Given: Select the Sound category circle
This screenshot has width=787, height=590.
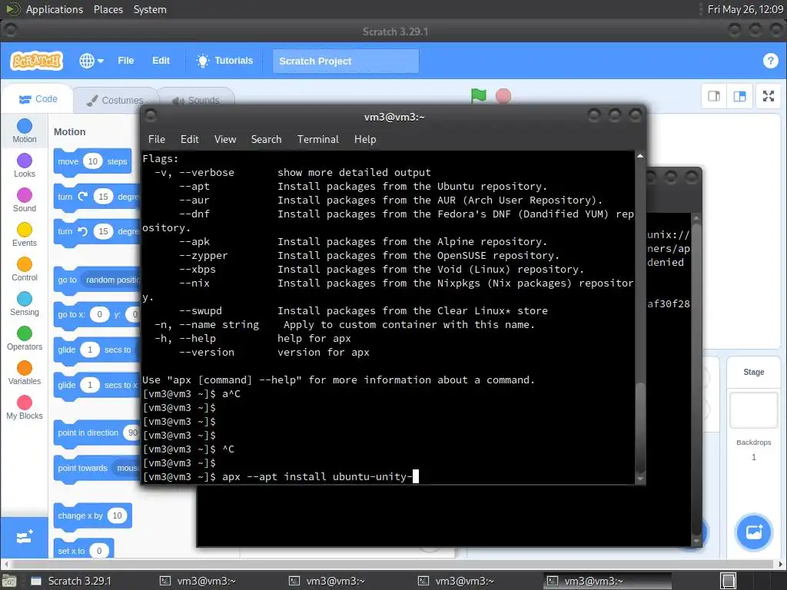Looking at the screenshot, I should tap(24, 195).
